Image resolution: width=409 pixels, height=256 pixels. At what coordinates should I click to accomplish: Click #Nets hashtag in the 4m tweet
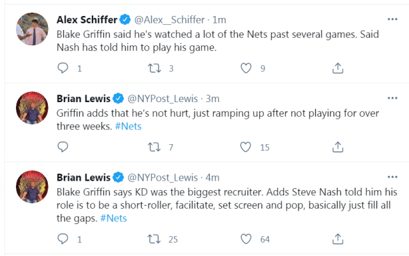(114, 218)
